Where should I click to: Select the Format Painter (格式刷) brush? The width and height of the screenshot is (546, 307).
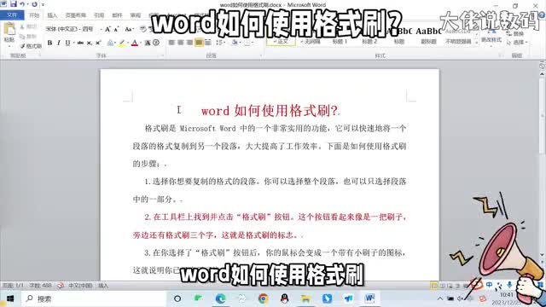[x=31, y=46]
